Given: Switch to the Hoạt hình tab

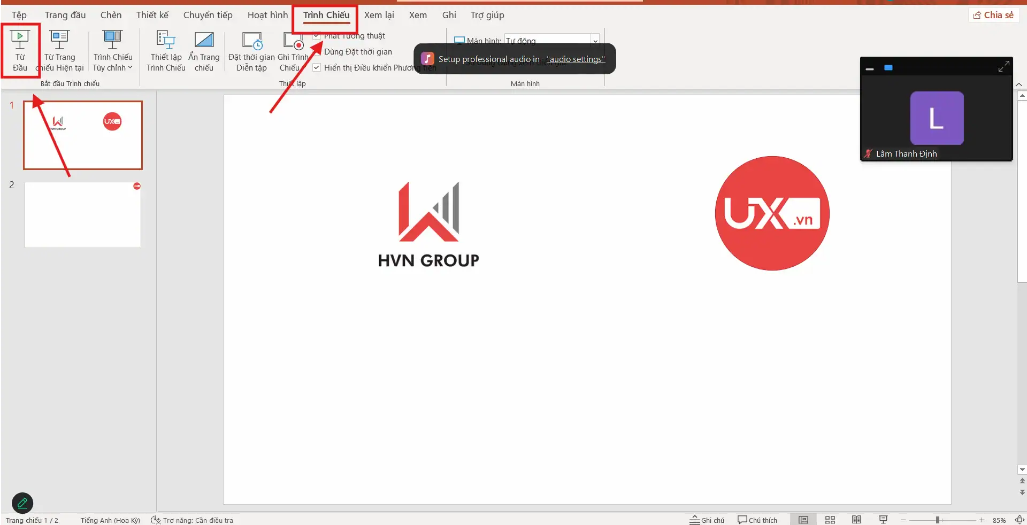Looking at the screenshot, I should pos(267,15).
